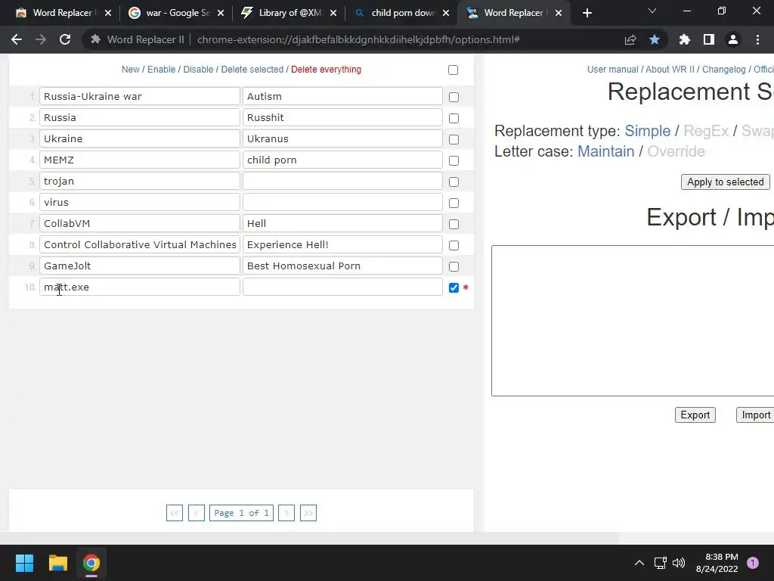Click the 'Control Collaborative Virtual Machines' field

(x=140, y=244)
